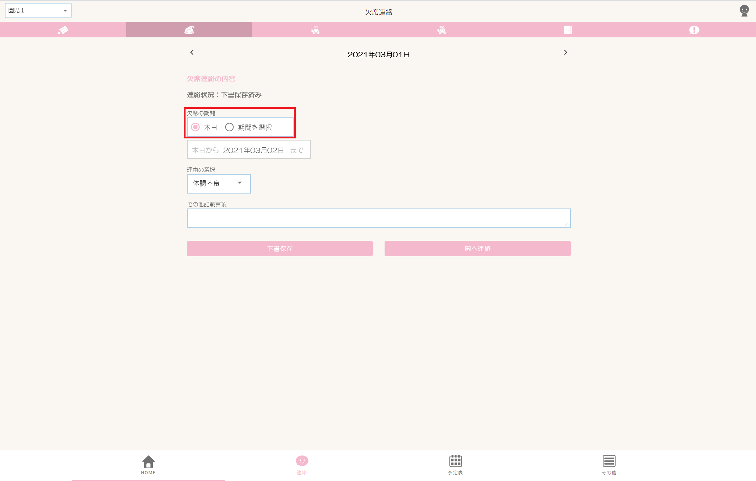Click the 園へ連絡 button
This screenshot has width=756, height=481.
(x=477, y=248)
